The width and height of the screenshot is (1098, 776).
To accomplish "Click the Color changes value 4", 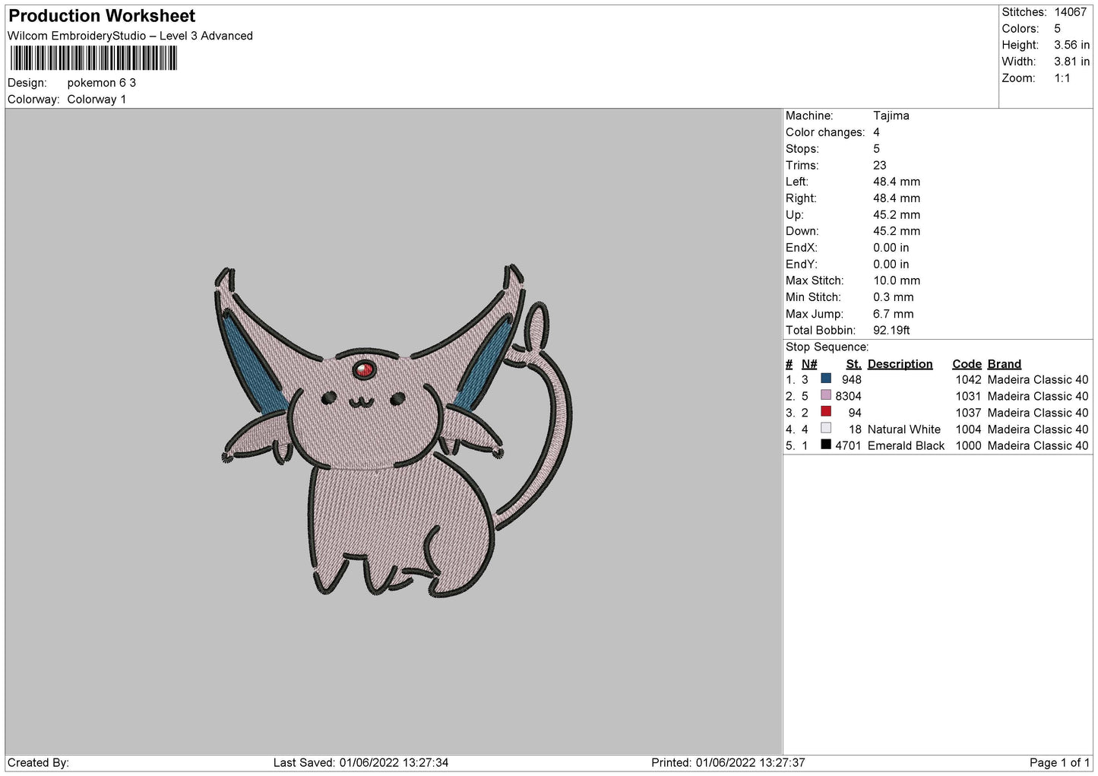I will [x=877, y=132].
